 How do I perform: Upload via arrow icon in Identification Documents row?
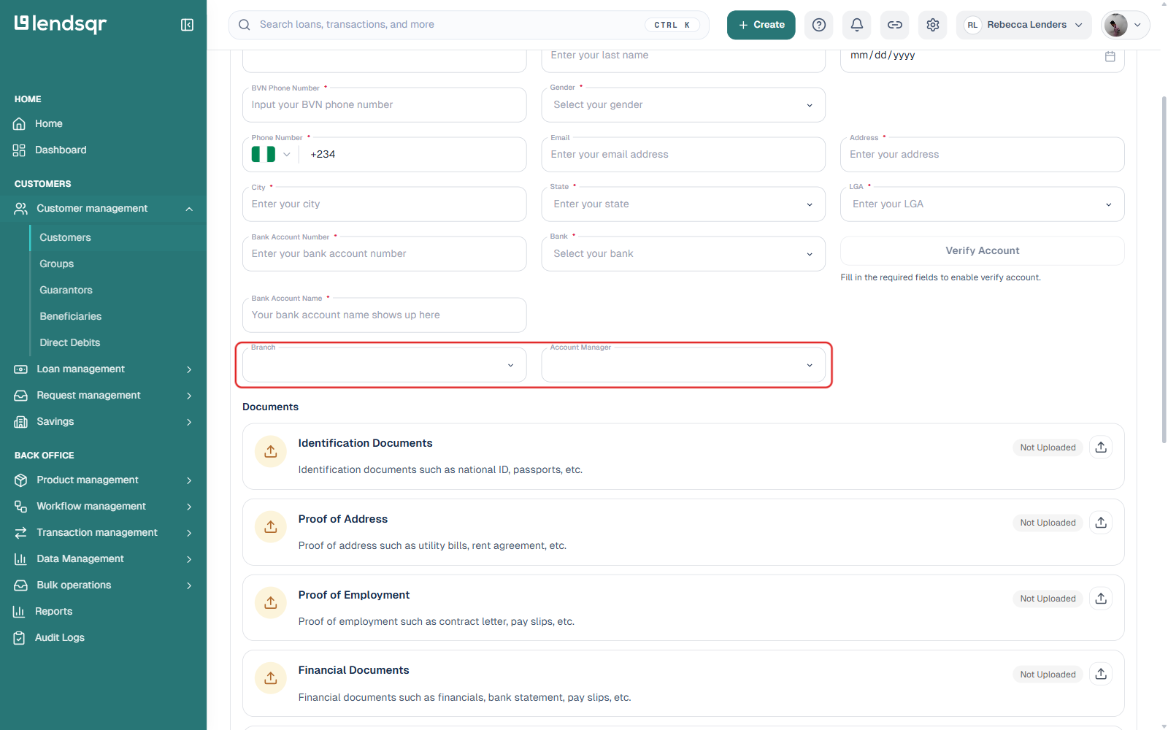tap(1101, 447)
